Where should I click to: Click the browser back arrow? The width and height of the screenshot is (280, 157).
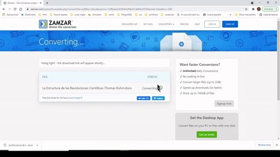point(4,9)
